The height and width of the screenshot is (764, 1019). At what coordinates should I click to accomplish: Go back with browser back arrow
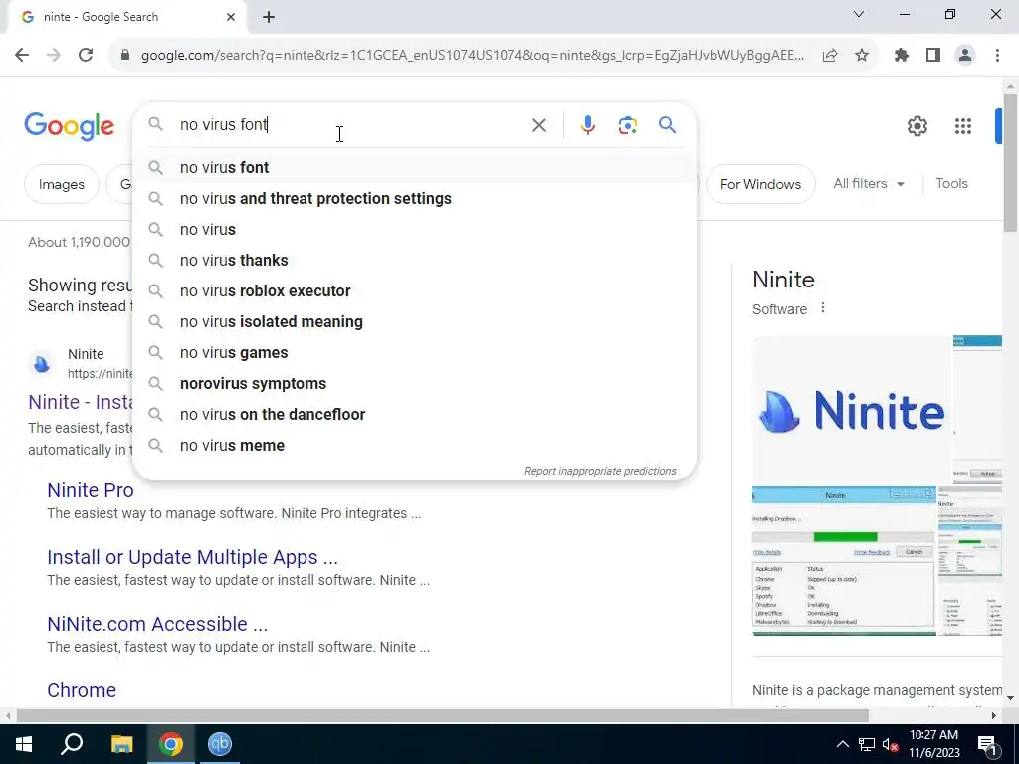(x=22, y=56)
